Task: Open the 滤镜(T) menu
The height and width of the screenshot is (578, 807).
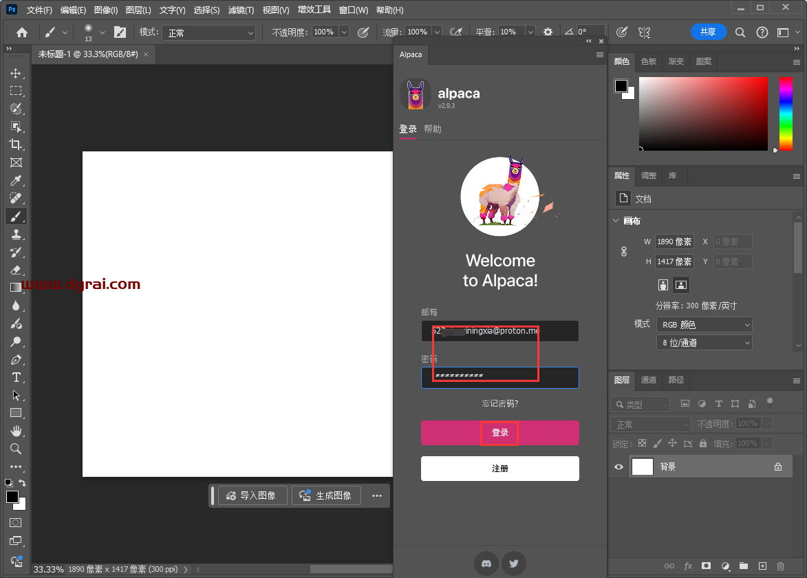Action: (x=241, y=10)
